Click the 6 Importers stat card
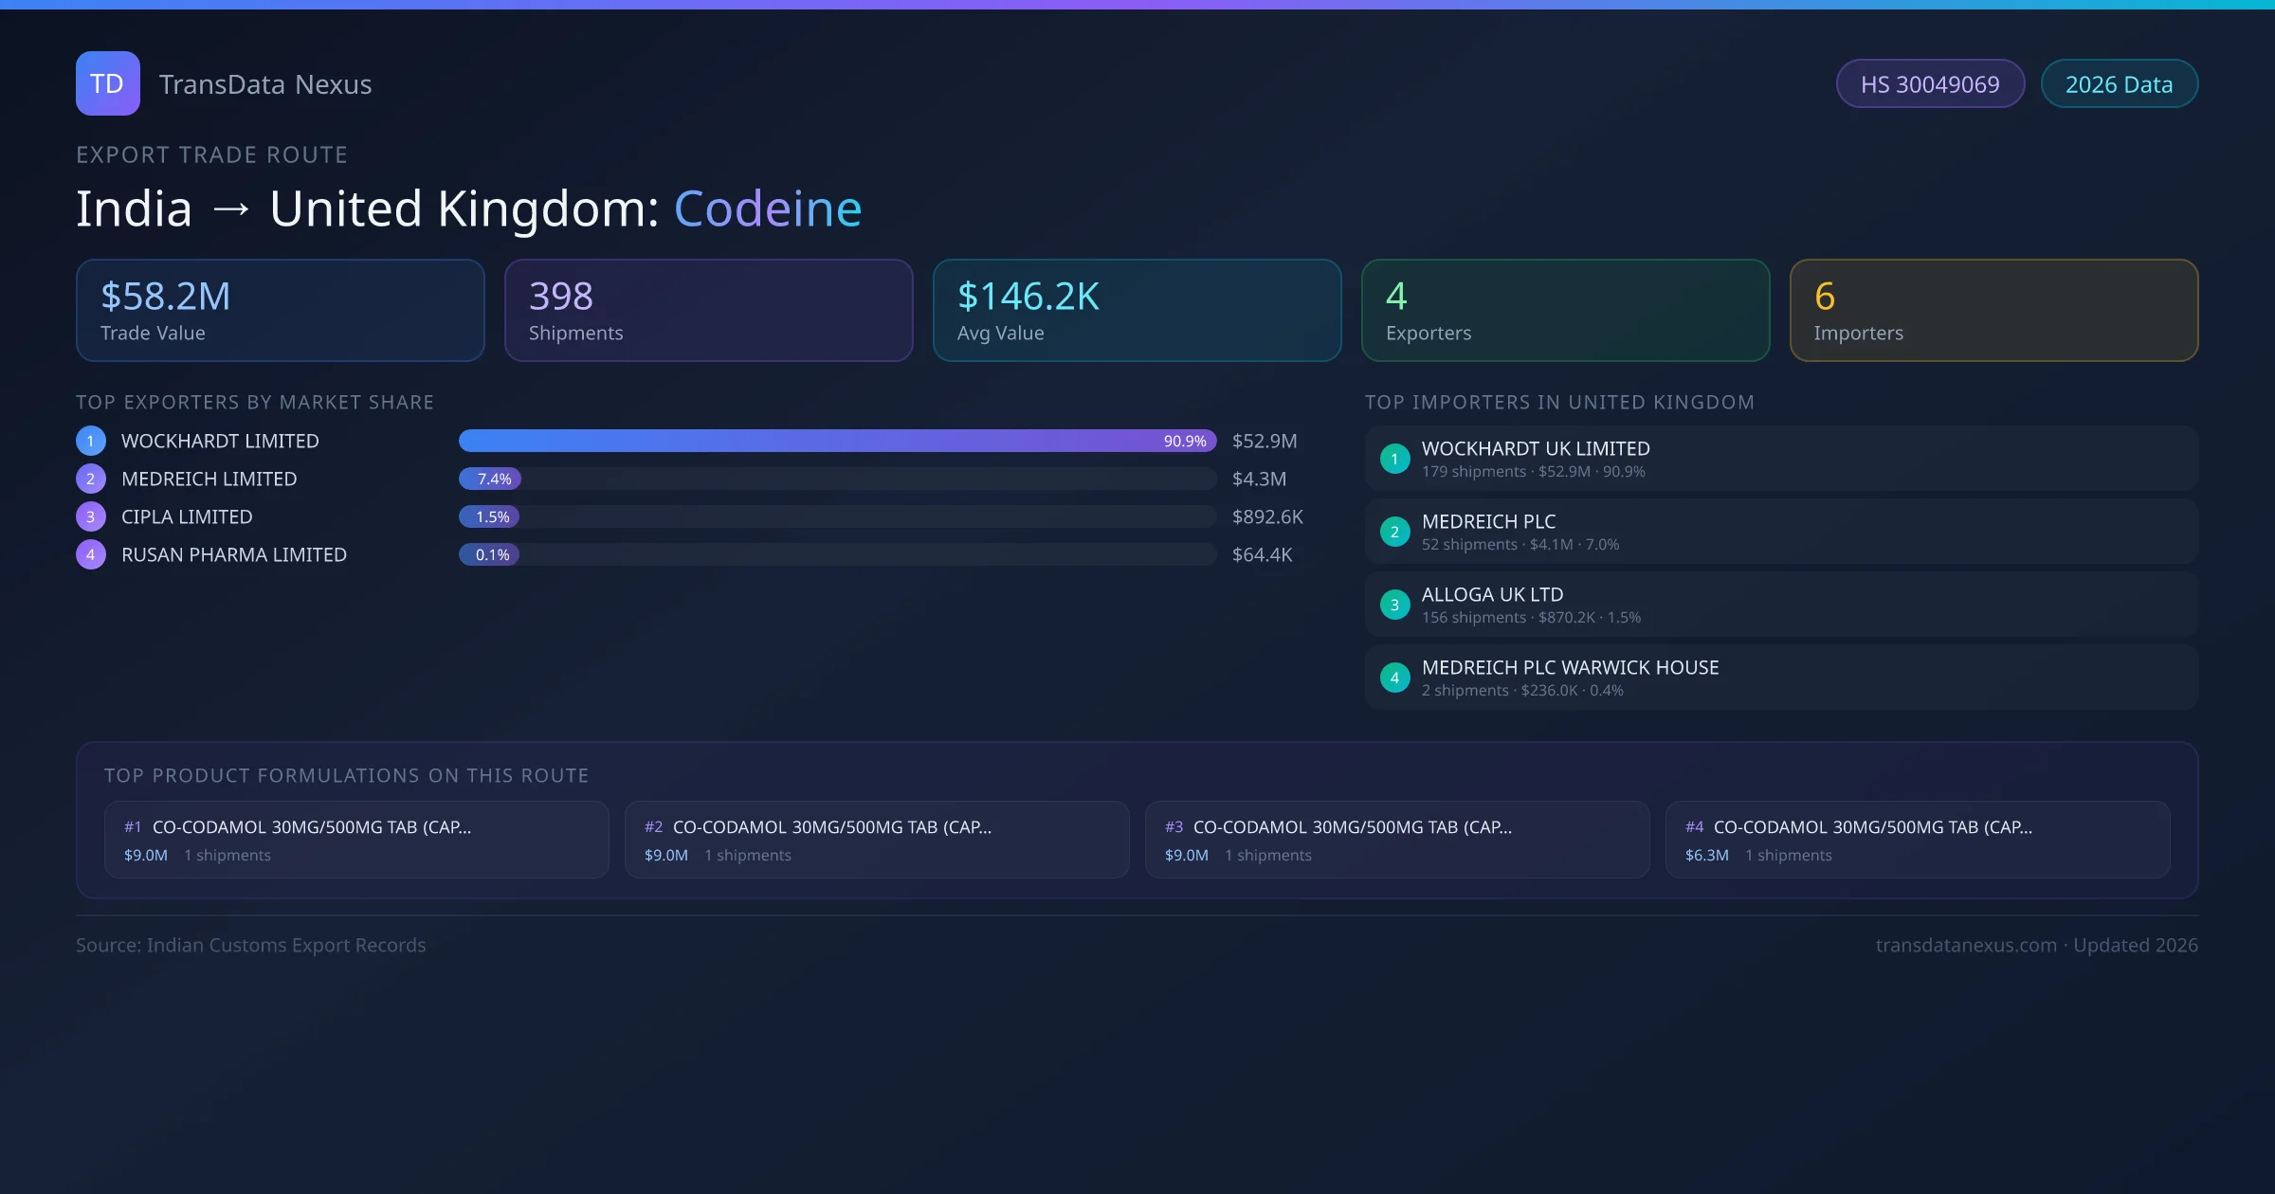 point(1993,311)
